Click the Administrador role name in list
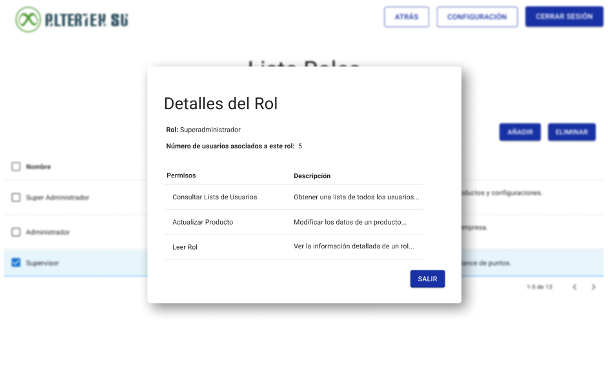Screen dimensions: 608x391 (x=48, y=232)
